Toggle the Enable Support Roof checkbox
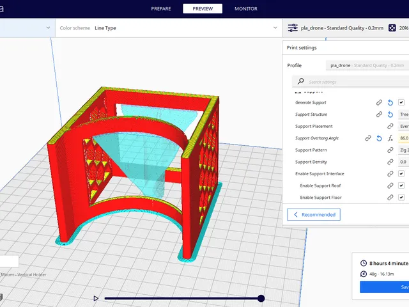Image resolution: width=409 pixels, height=307 pixels. [x=401, y=185]
